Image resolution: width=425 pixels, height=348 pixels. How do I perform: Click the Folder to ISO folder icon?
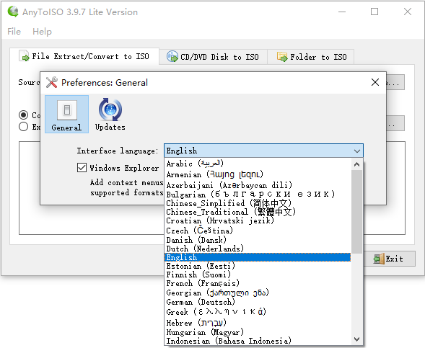pyautogui.click(x=282, y=57)
